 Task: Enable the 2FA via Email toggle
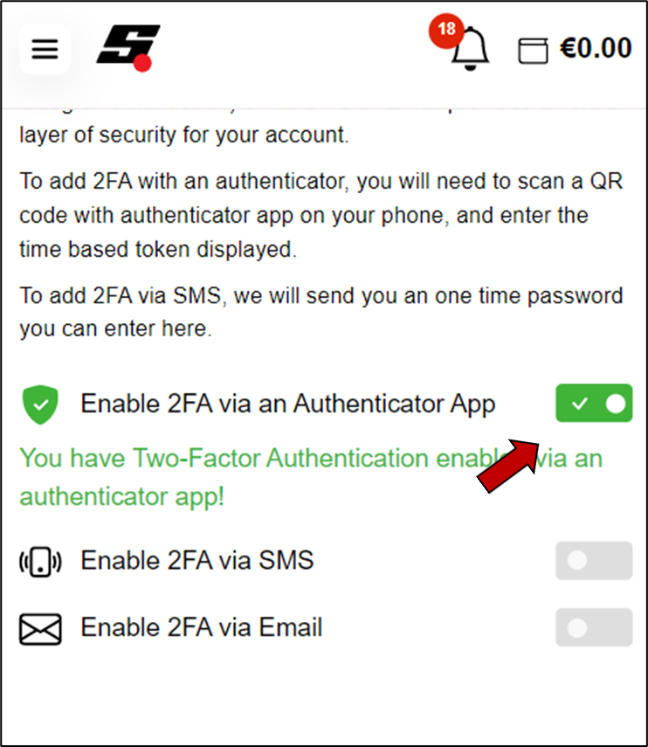(x=594, y=627)
